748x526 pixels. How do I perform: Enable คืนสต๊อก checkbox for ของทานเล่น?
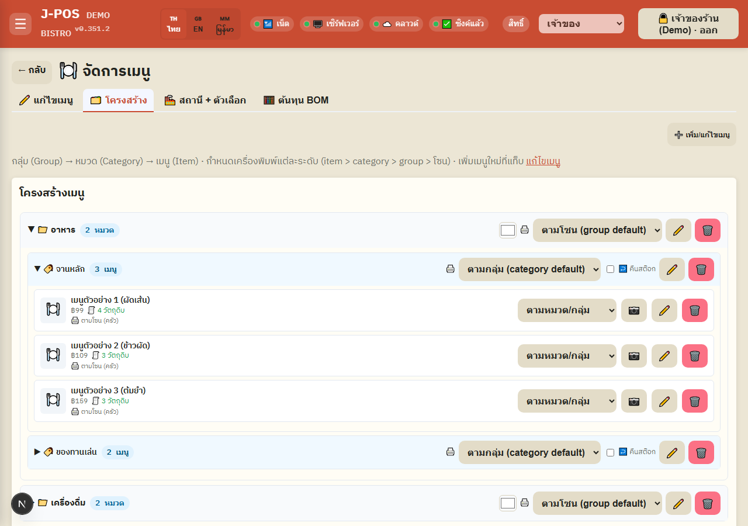(x=611, y=452)
